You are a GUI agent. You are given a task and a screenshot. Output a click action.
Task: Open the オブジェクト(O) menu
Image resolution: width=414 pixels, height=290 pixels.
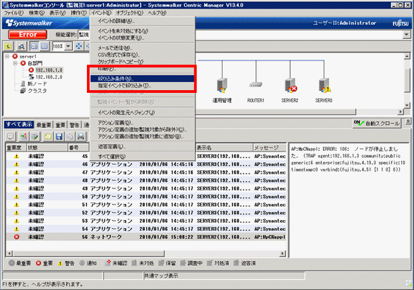[129, 13]
